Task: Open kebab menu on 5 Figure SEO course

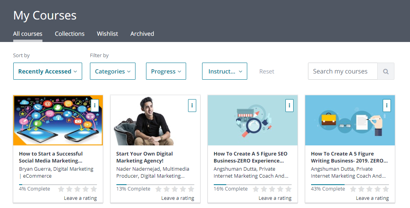Action: click(x=289, y=105)
